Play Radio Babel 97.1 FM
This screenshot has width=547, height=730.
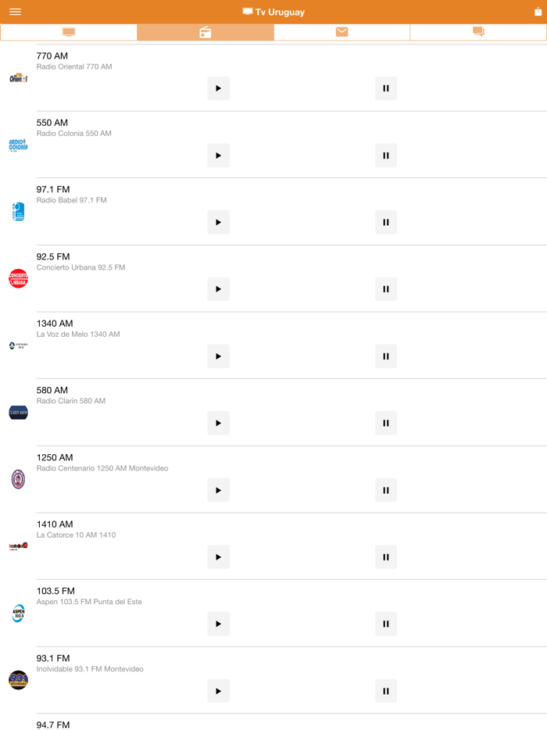click(218, 223)
